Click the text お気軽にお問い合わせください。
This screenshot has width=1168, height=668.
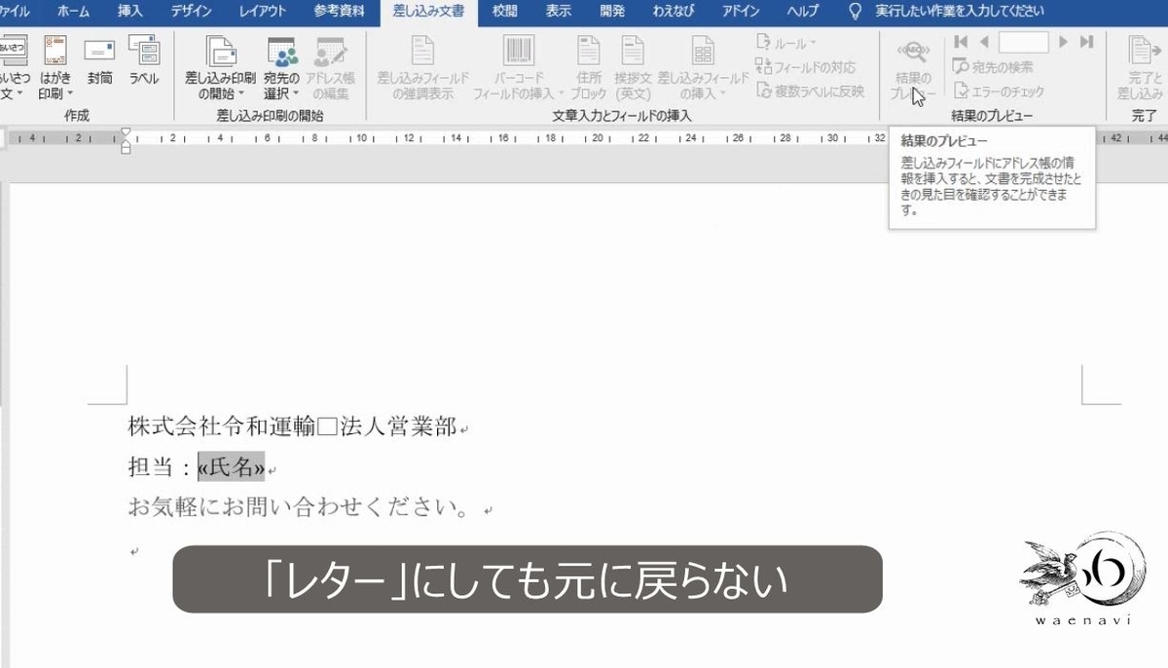[x=300, y=508]
